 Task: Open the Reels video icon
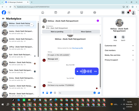[x=56, y=12]
